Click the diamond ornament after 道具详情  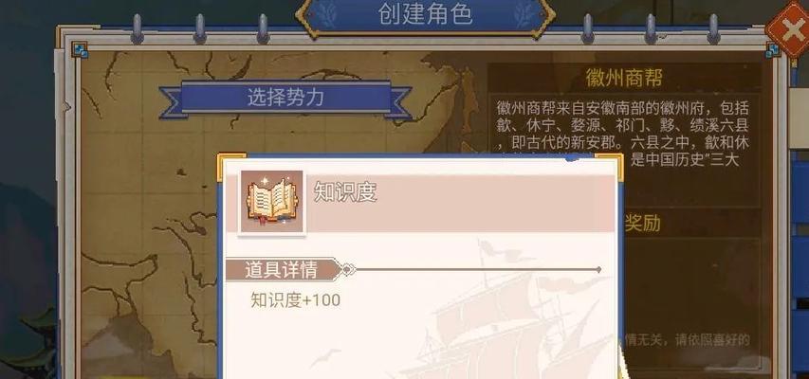348,270
